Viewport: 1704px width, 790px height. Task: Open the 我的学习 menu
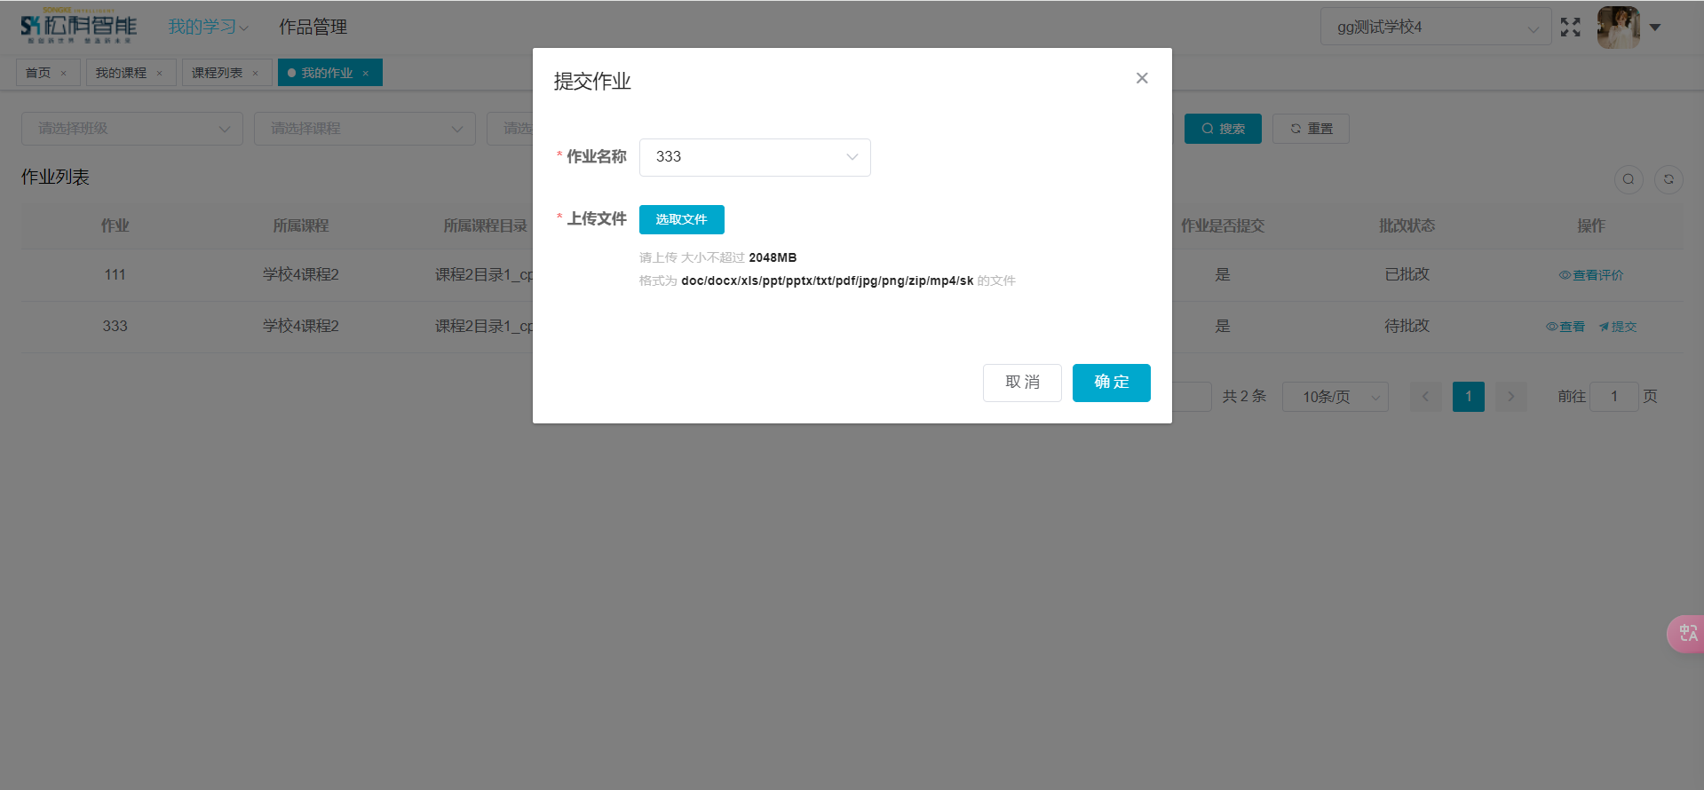coord(208,28)
